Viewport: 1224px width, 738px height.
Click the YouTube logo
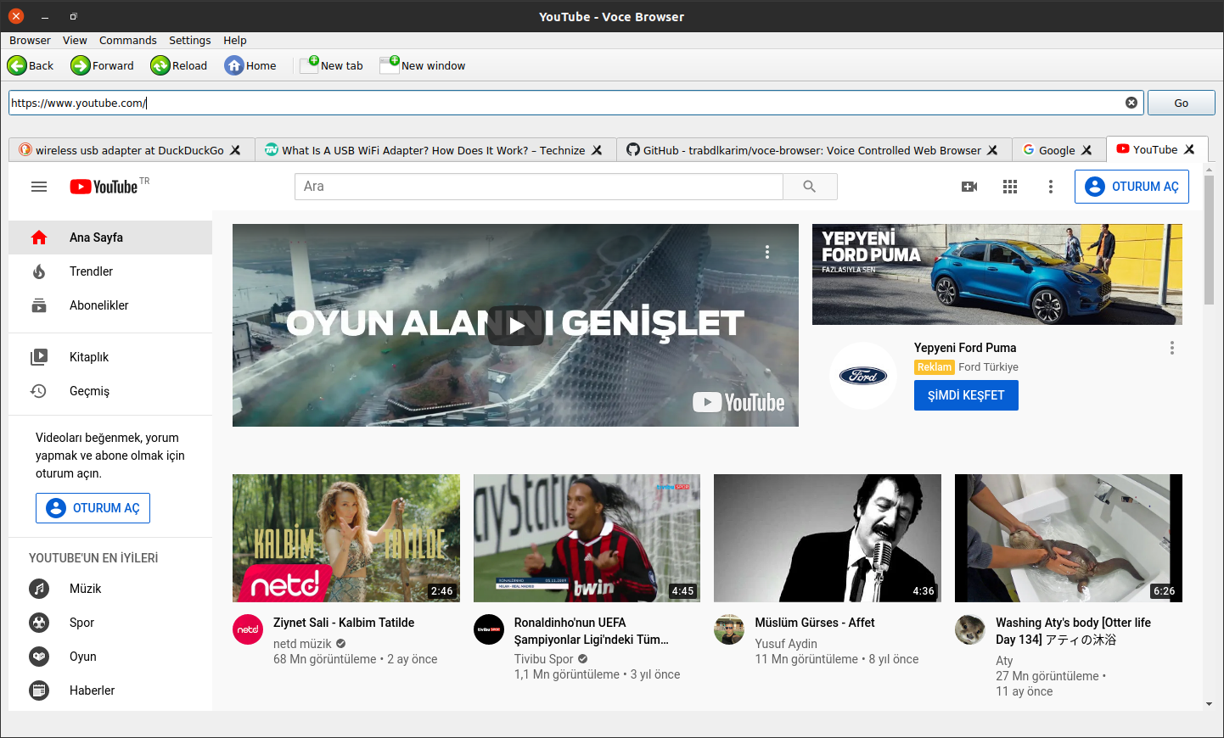pyautogui.click(x=104, y=187)
